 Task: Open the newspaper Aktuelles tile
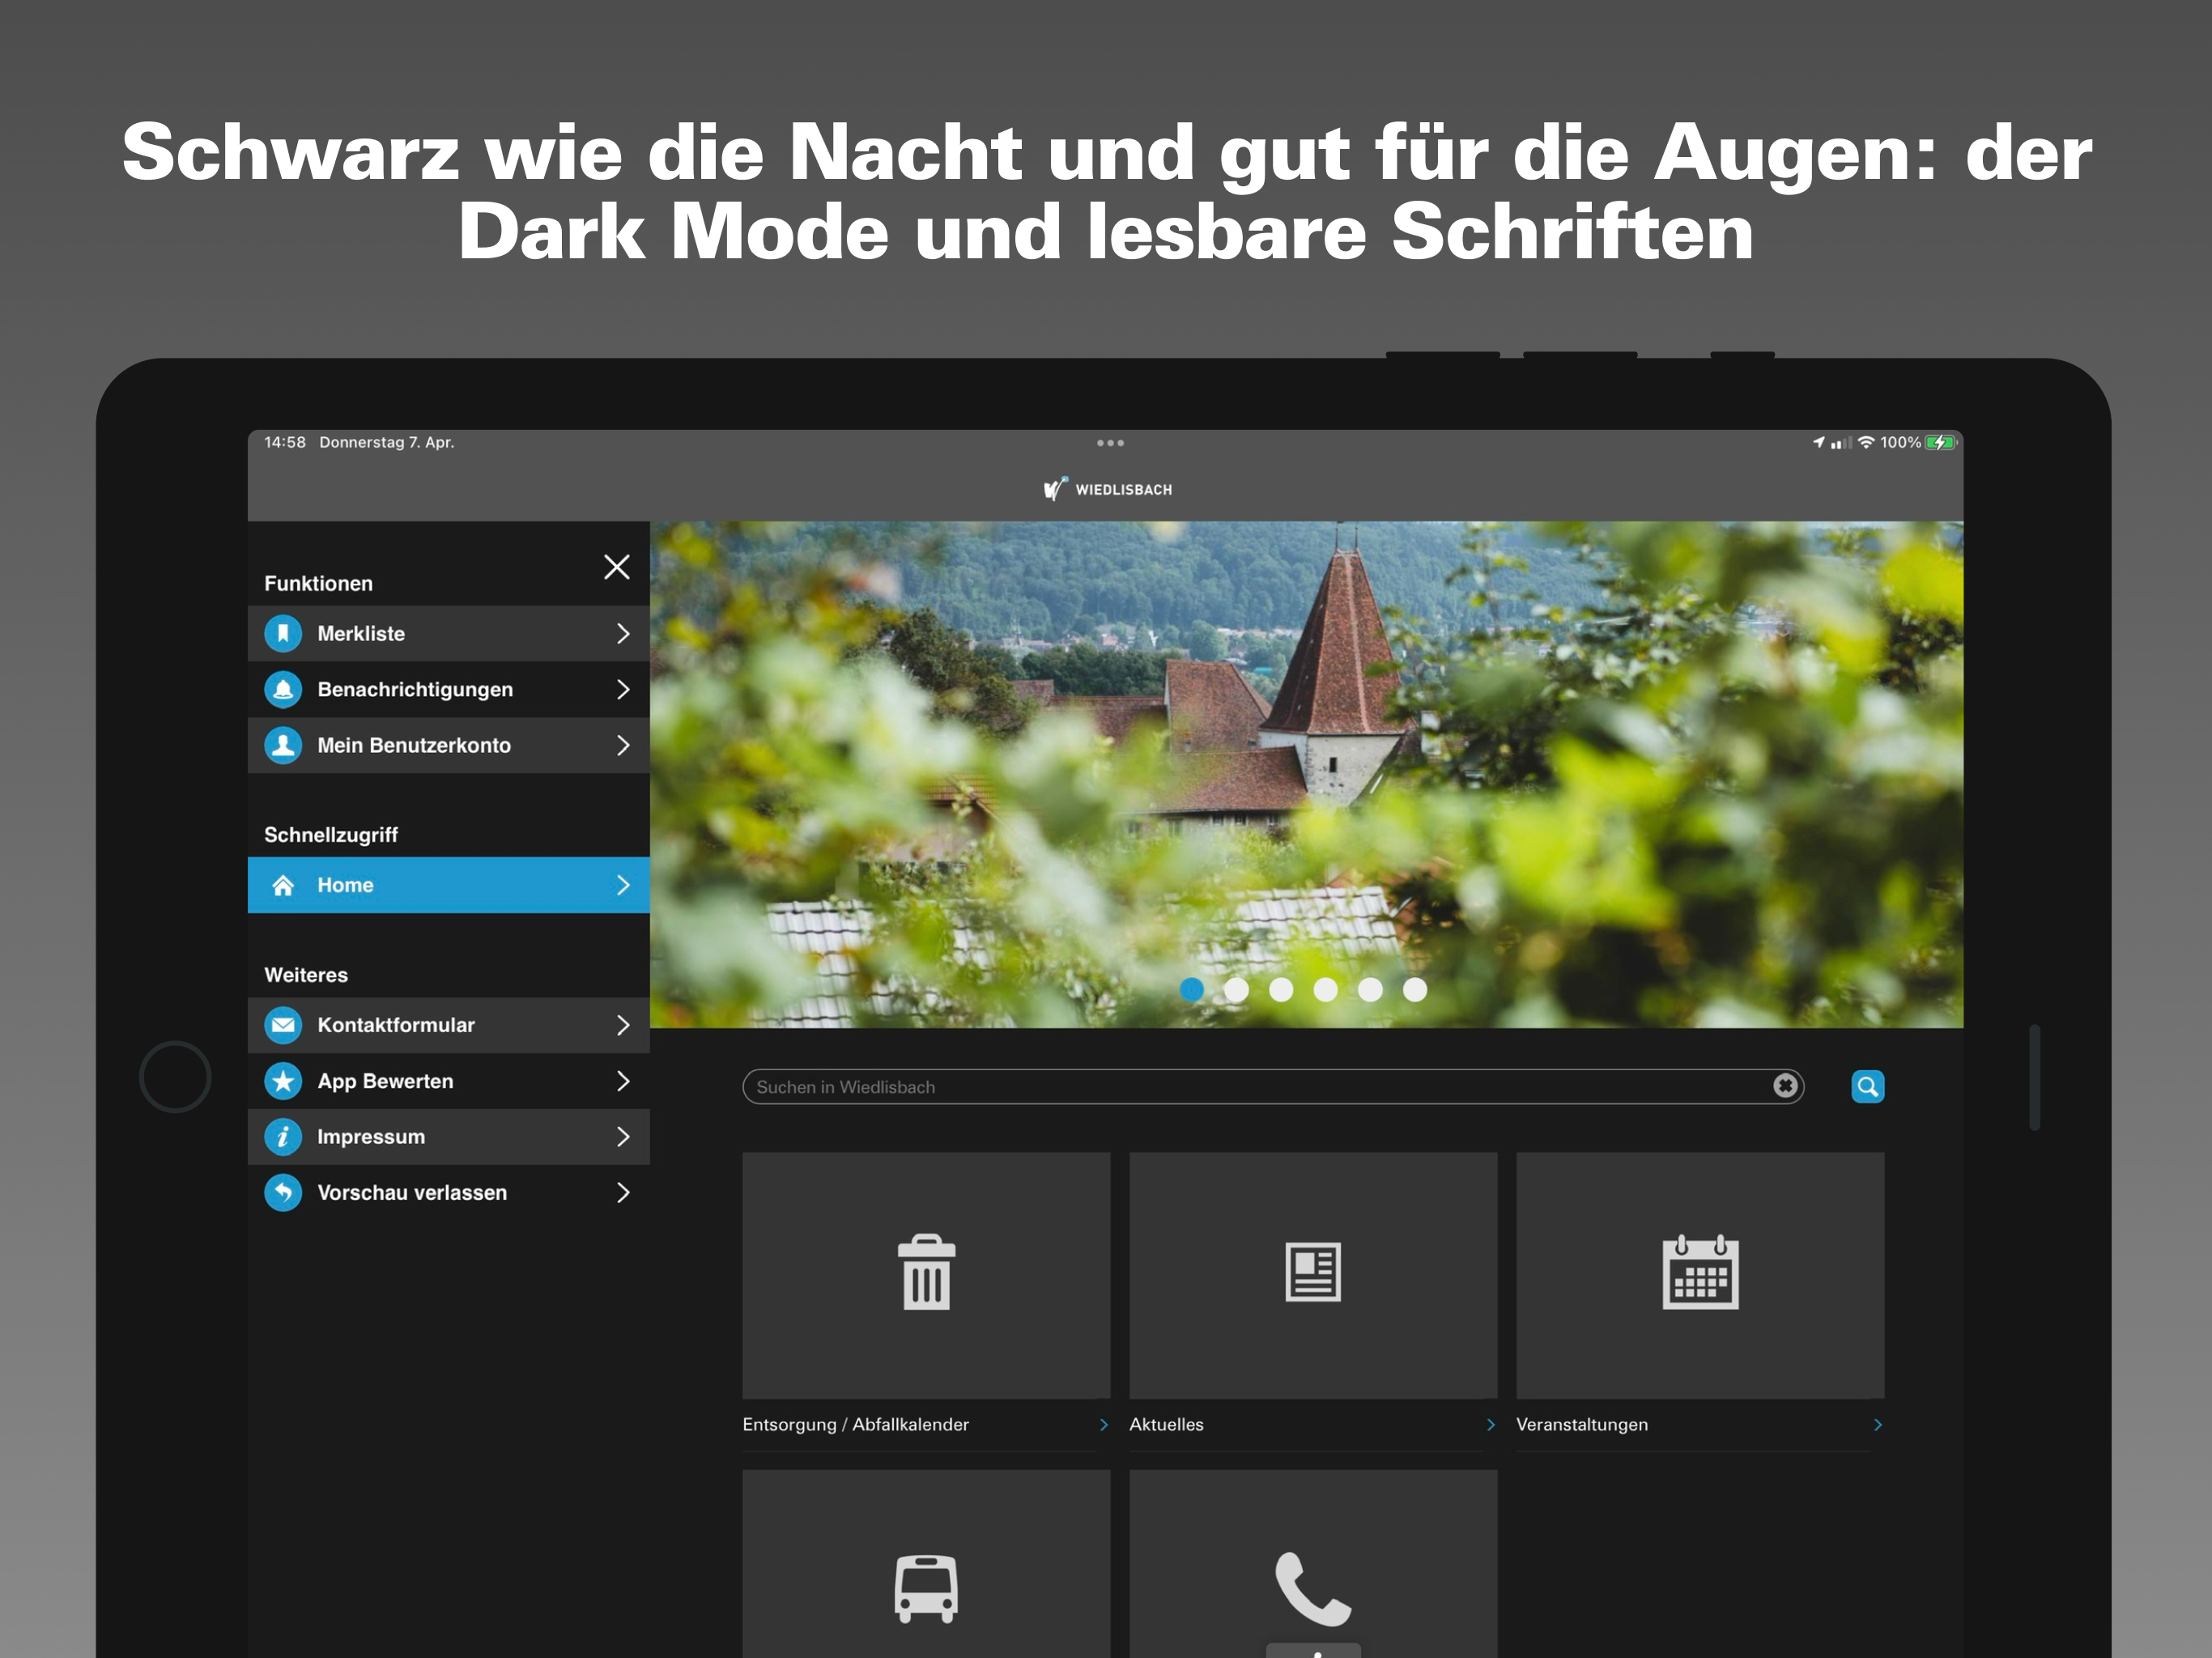(x=1312, y=1274)
